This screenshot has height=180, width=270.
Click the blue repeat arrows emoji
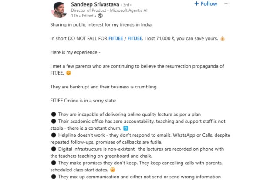click(x=126, y=128)
